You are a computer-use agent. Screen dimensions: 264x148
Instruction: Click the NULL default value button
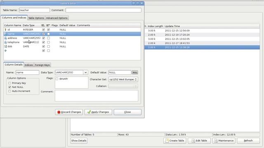tap(135, 72)
